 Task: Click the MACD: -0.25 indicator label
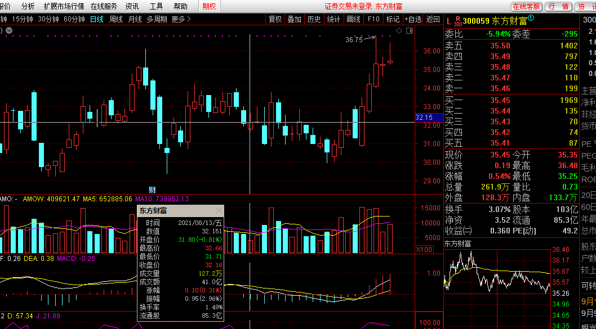pos(76,259)
